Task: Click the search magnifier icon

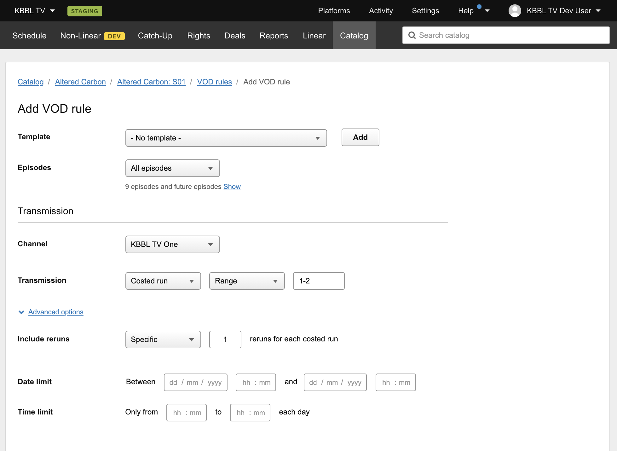Action: [412, 35]
